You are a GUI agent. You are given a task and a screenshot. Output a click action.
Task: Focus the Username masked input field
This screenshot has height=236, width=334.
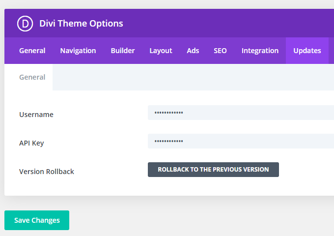tap(241, 113)
